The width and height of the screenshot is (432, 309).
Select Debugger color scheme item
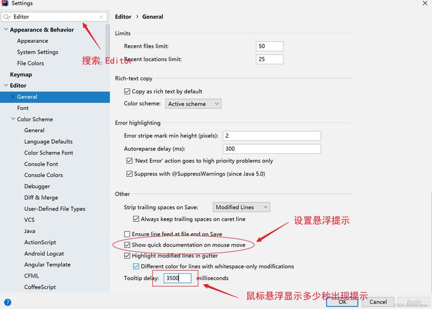point(37,187)
